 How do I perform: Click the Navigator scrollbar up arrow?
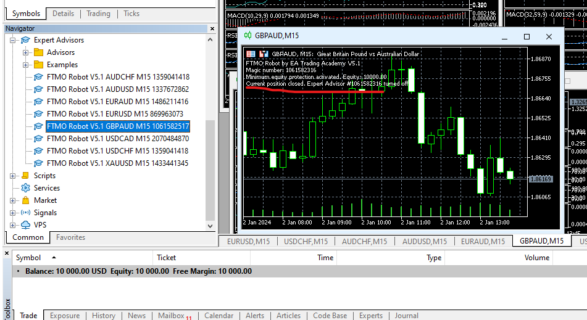coord(210,39)
